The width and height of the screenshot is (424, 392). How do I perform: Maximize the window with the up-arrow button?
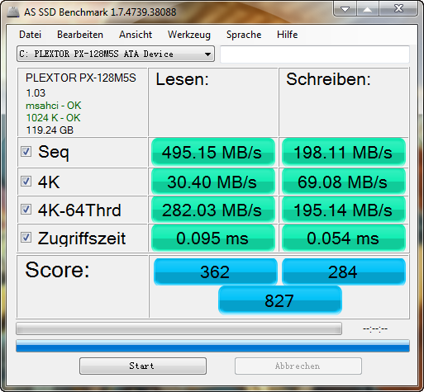click(368, 9)
